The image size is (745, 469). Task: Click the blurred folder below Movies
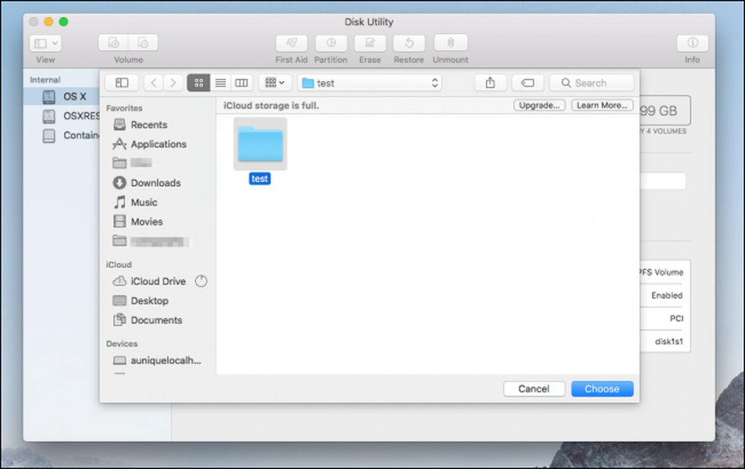coord(150,242)
